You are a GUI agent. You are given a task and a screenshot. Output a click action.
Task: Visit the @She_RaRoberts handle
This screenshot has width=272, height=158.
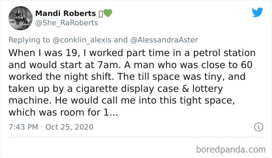point(67,23)
